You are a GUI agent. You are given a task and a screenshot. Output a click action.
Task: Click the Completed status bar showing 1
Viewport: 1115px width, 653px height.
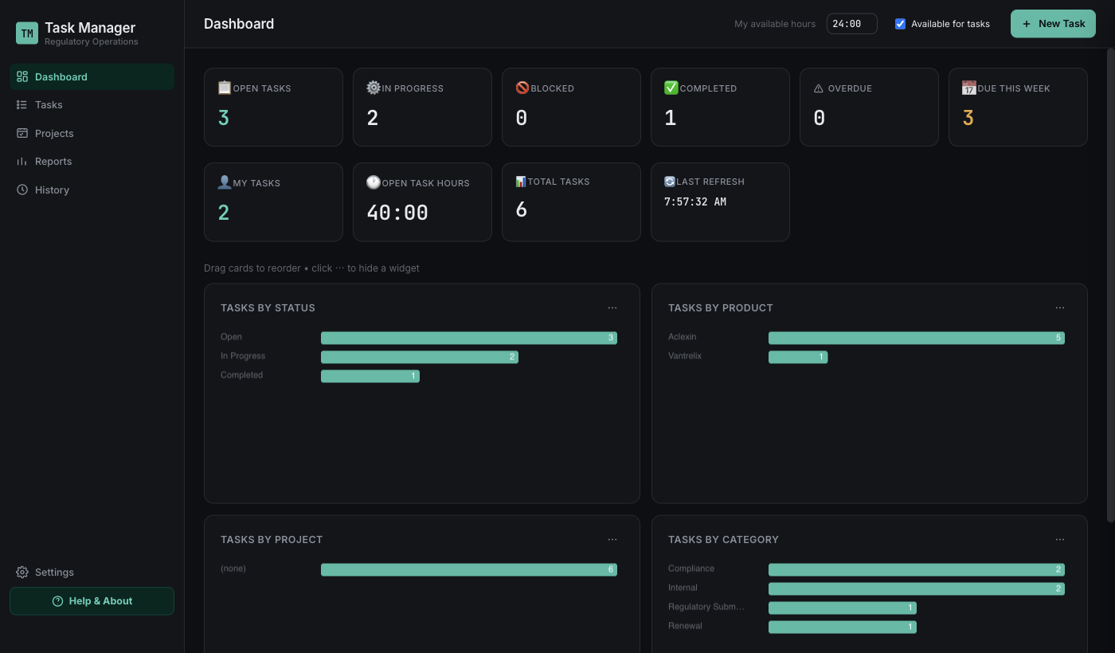pos(370,376)
